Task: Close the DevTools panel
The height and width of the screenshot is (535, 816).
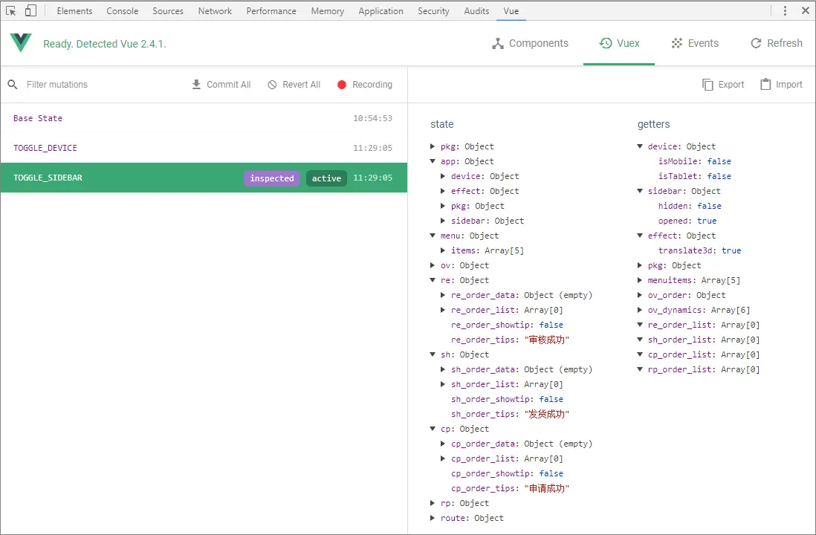Action: click(805, 10)
